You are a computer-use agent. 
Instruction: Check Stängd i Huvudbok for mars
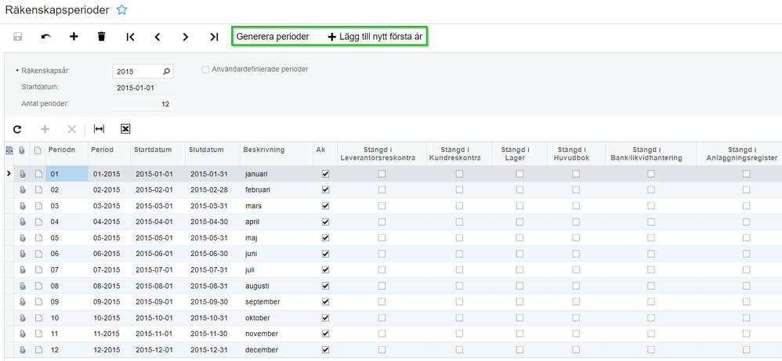(576, 206)
